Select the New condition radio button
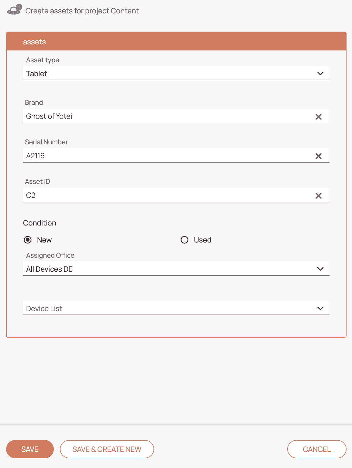The image size is (352, 468). (28, 240)
